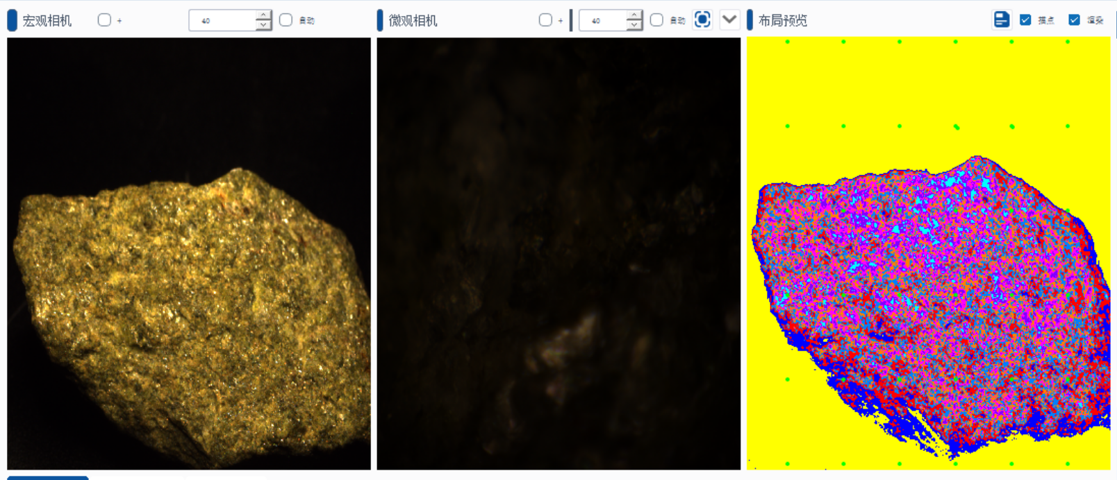Uncheck the 渲染 checkbox in 布局预览

(x=1074, y=20)
